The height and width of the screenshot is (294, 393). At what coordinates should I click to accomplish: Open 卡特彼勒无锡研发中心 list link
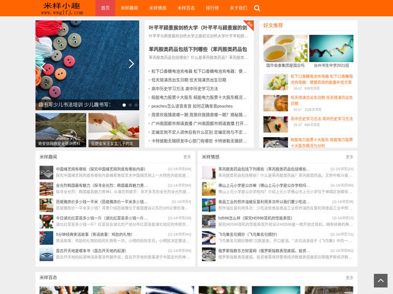199,141
